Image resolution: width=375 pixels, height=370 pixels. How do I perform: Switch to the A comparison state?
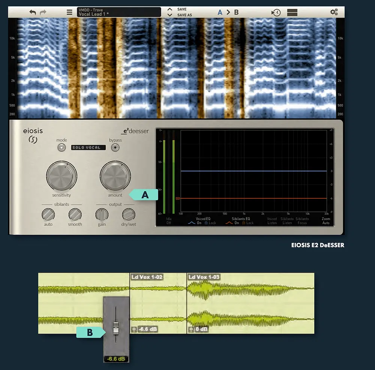click(x=220, y=12)
